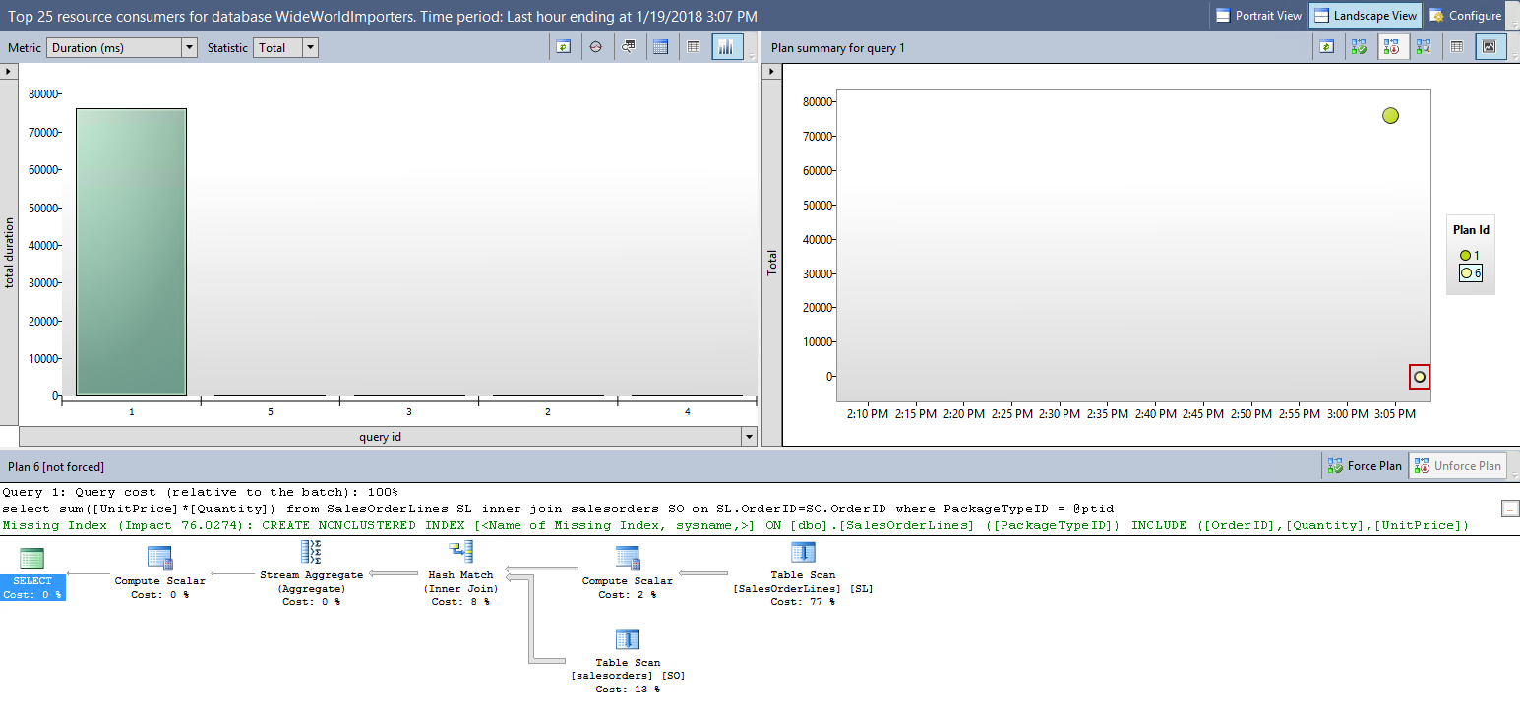
Task: Click the Query 1 query cost line
Action: click(200, 492)
